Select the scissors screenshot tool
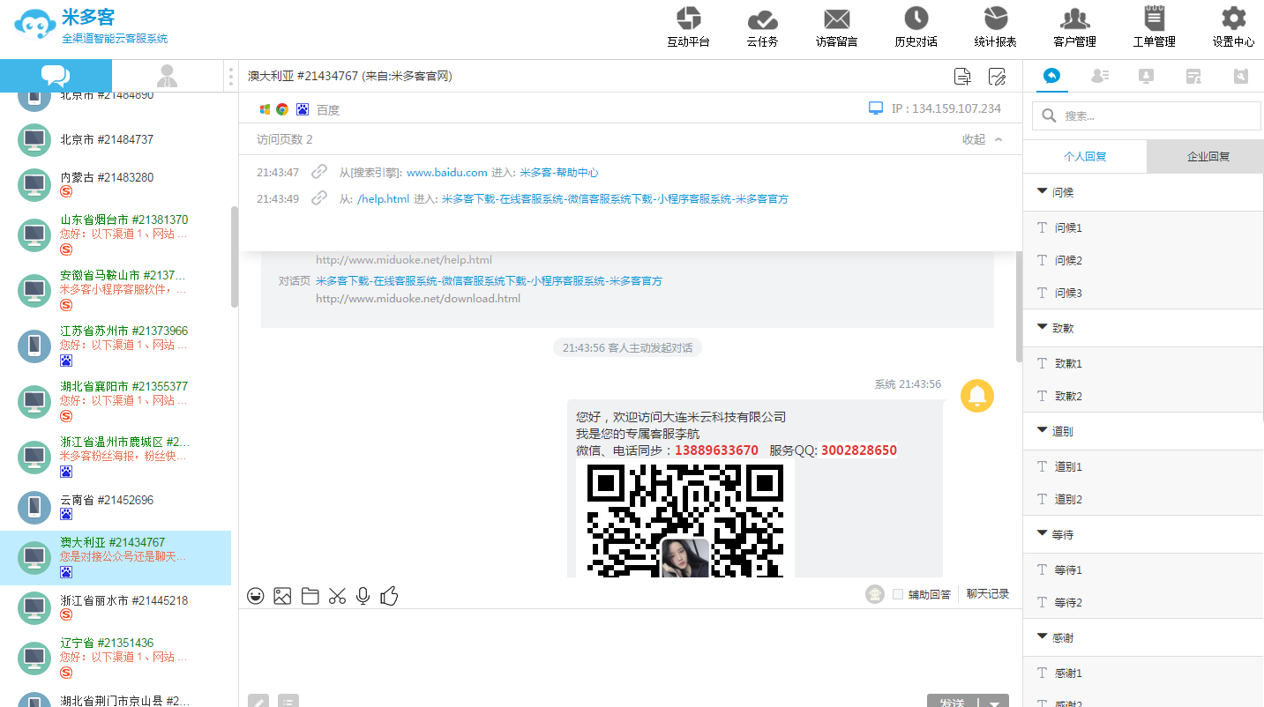This screenshot has width=1264, height=707. pos(336,596)
